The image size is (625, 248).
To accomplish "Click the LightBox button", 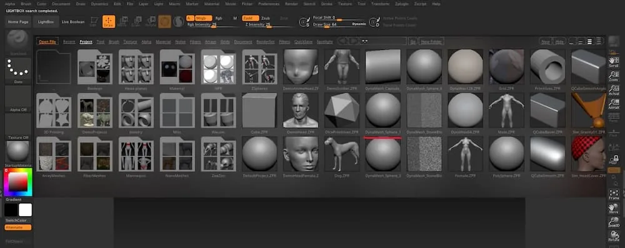I will [x=46, y=22].
